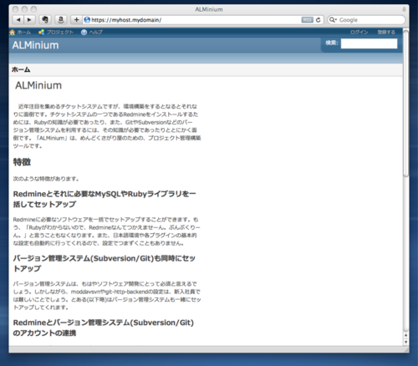The width and height of the screenshot is (418, 366).
Task: Zoom the ALMinium browser window
Action: click(33, 9)
